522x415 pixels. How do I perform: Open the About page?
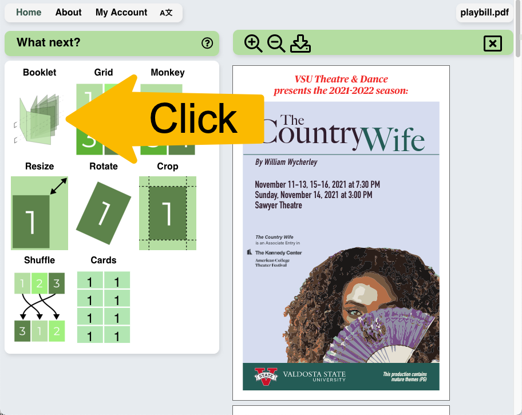tap(68, 13)
